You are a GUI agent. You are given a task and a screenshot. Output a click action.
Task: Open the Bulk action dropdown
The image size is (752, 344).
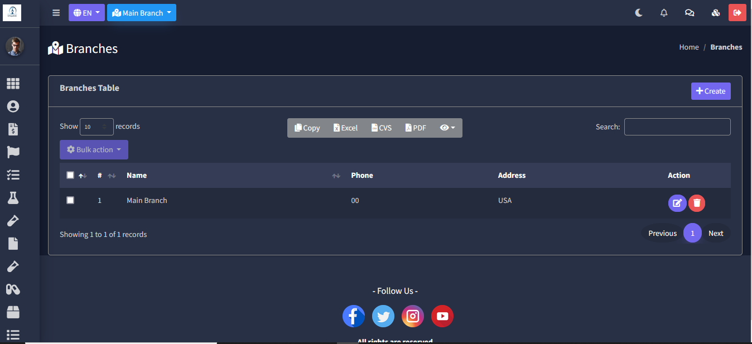94,149
